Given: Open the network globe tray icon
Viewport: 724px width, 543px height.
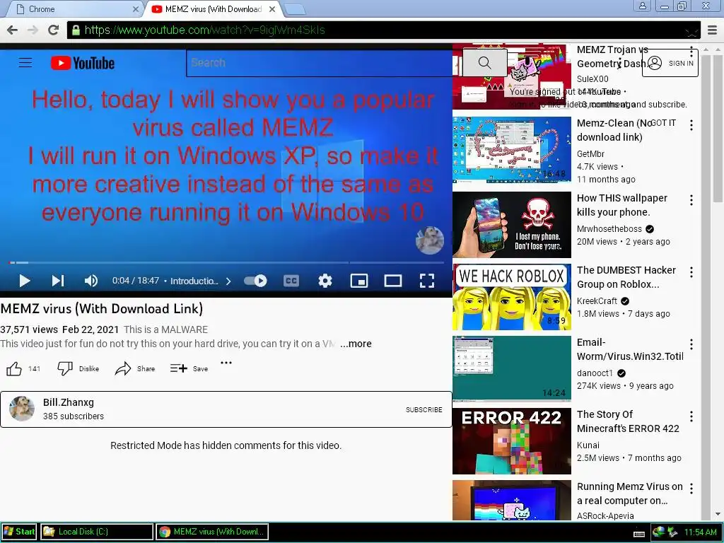Looking at the screenshot, I should [x=658, y=532].
